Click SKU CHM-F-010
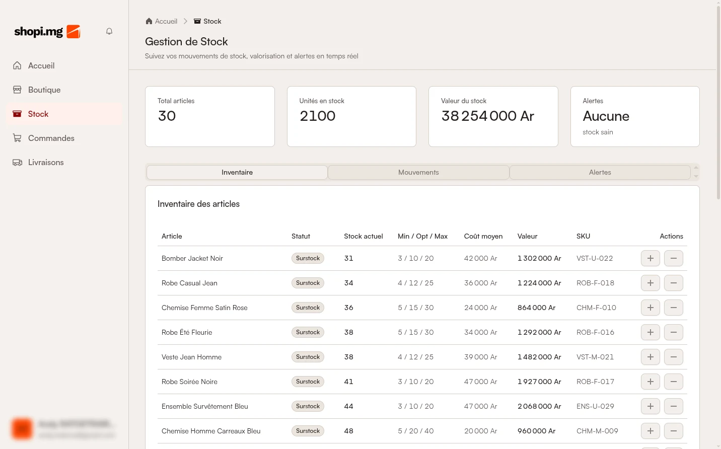This screenshot has width=721, height=449. 596,308
